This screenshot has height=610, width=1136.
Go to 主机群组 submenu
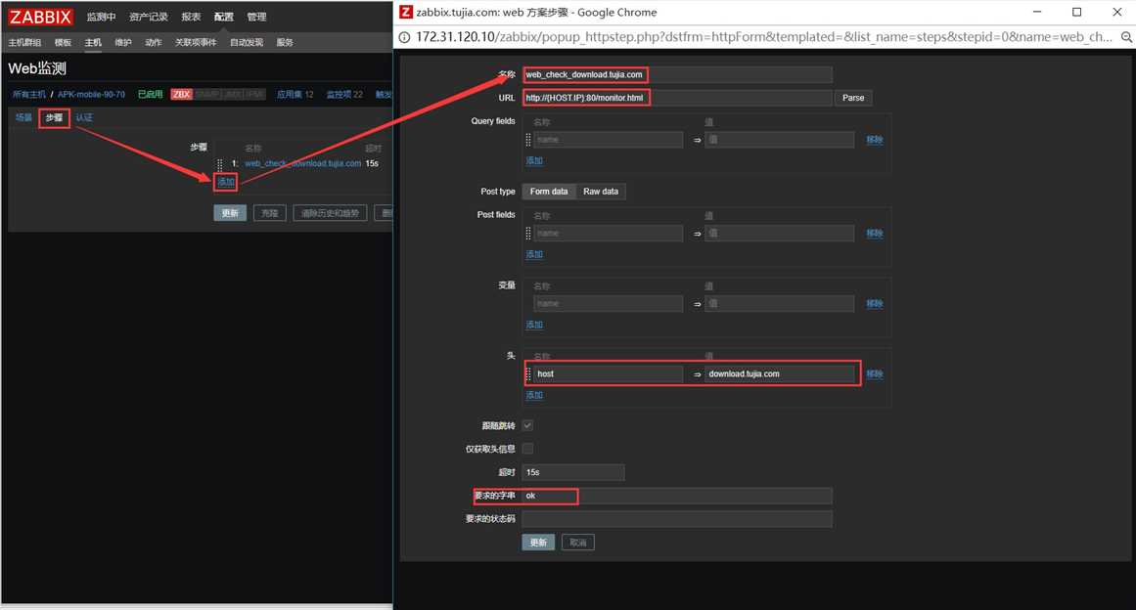(x=24, y=43)
